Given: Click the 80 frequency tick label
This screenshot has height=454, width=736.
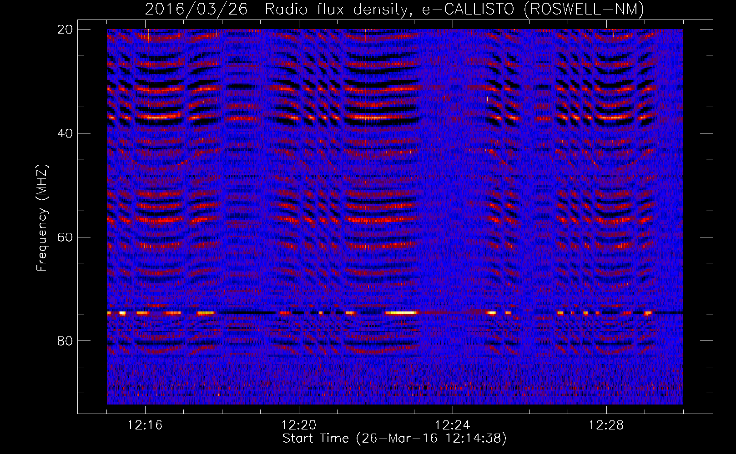Looking at the screenshot, I should click(65, 341).
